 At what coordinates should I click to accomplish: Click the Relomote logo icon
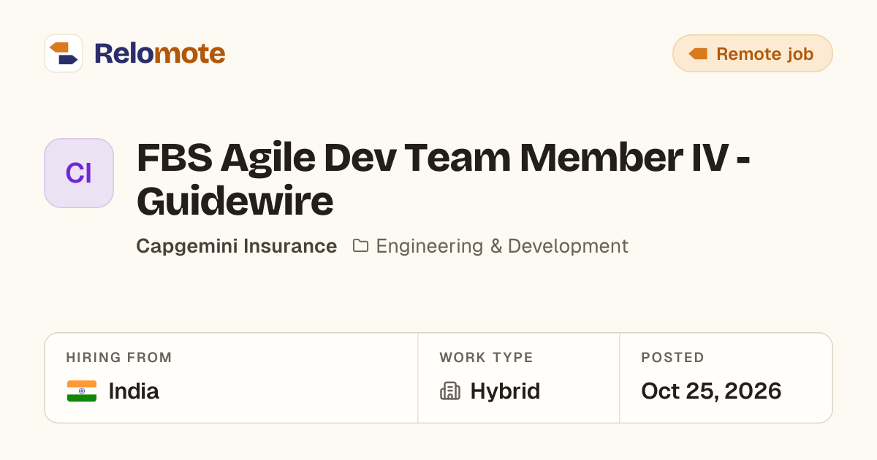pyautogui.click(x=64, y=53)
